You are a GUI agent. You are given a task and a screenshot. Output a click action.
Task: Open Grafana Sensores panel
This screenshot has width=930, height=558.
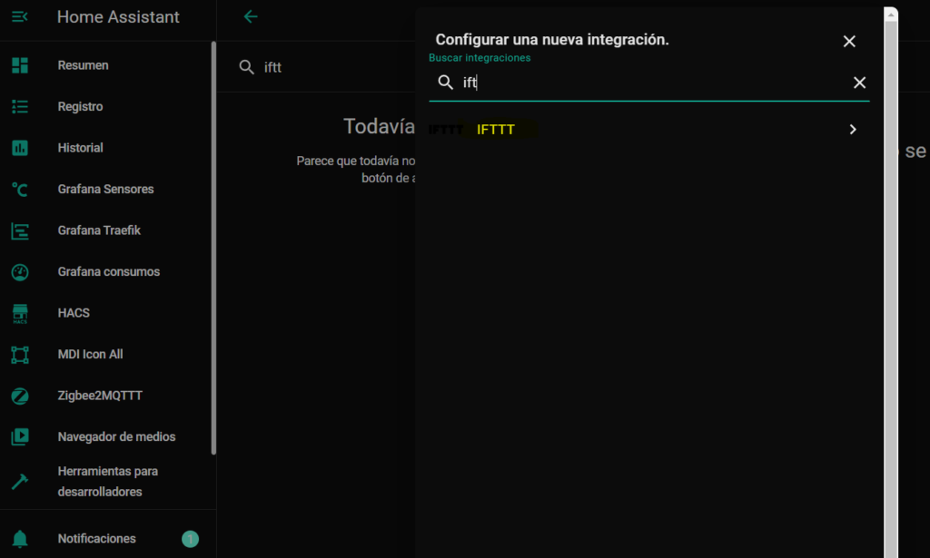pyautogui.click(x=107, y=189)
